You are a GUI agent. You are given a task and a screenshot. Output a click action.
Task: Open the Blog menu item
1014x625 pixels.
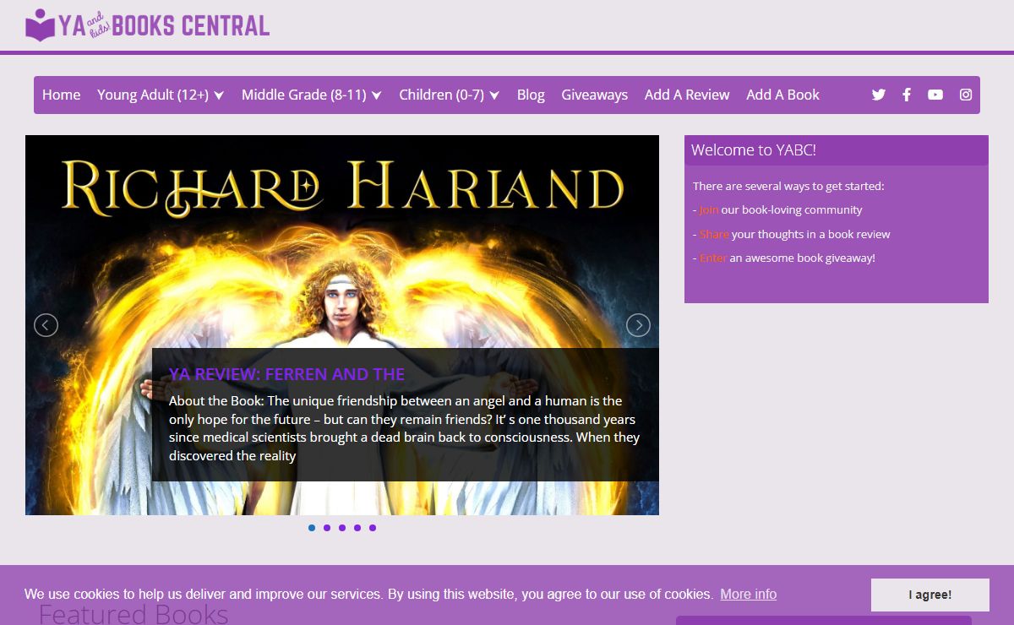pos(531,95)
